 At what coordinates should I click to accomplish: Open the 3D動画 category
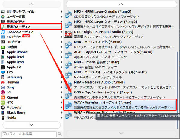coord(31,47)
